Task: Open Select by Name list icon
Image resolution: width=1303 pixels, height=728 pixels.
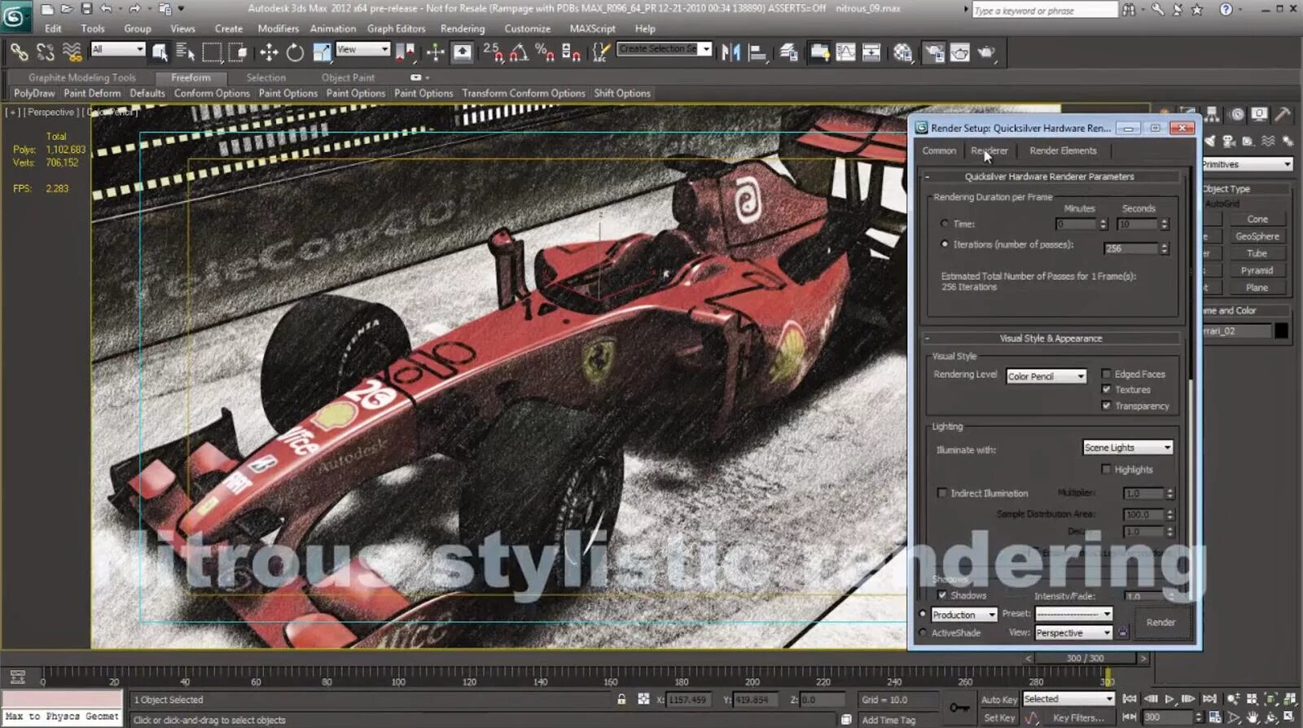Action: click(x=186, y=52)
